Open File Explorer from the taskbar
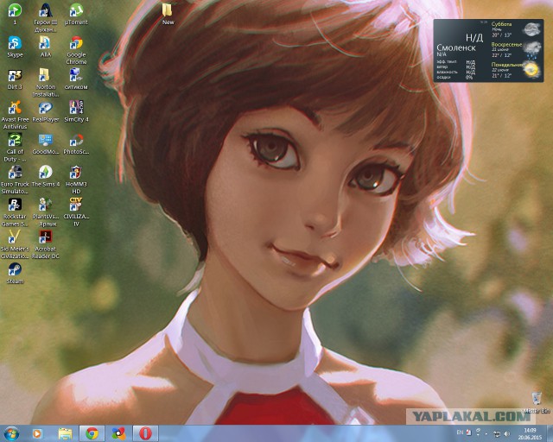The height and width of the screenshot is (442, 553). tap(66, 433)
